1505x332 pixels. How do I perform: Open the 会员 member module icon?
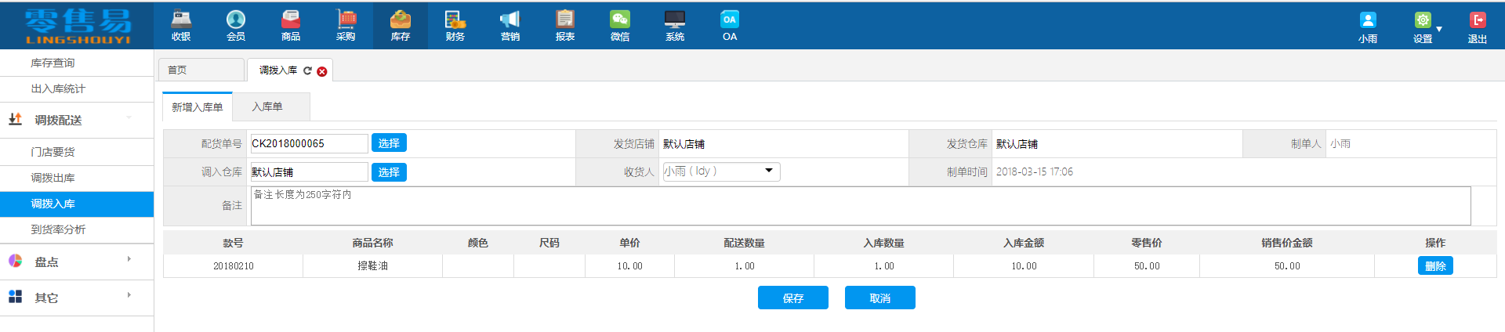point(236,25)
